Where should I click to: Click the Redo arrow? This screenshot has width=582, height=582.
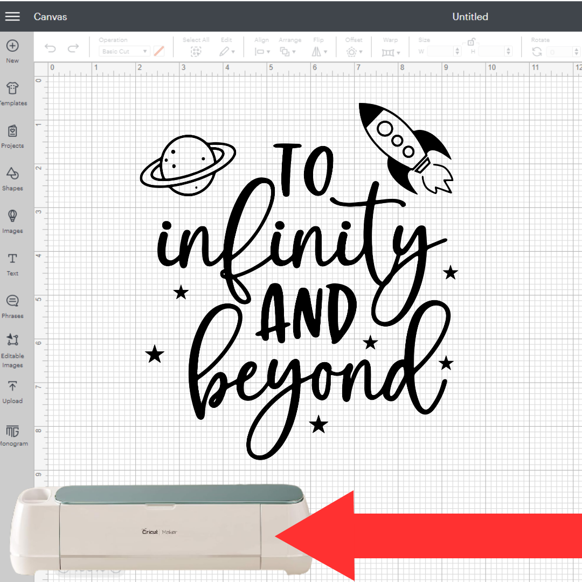73,48
